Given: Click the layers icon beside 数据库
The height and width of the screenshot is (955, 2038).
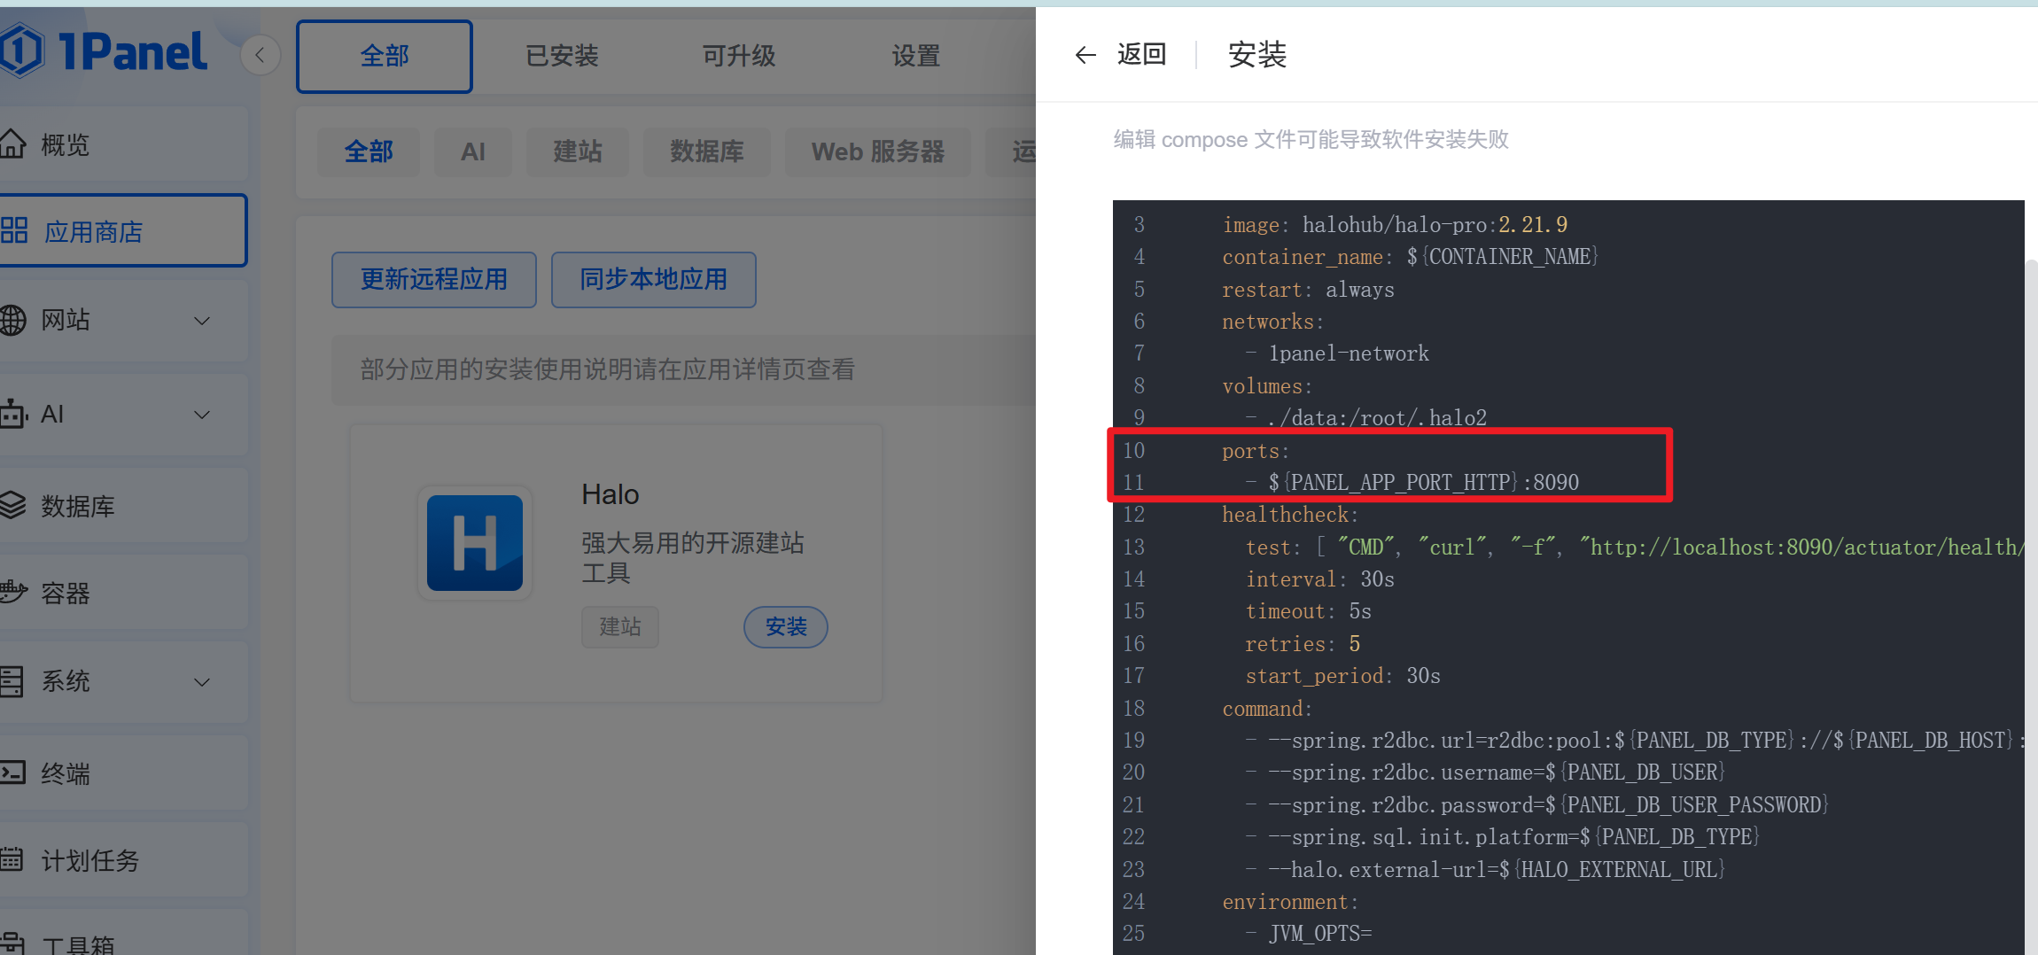Looking at the screenshot, I should tap(12, 505).
